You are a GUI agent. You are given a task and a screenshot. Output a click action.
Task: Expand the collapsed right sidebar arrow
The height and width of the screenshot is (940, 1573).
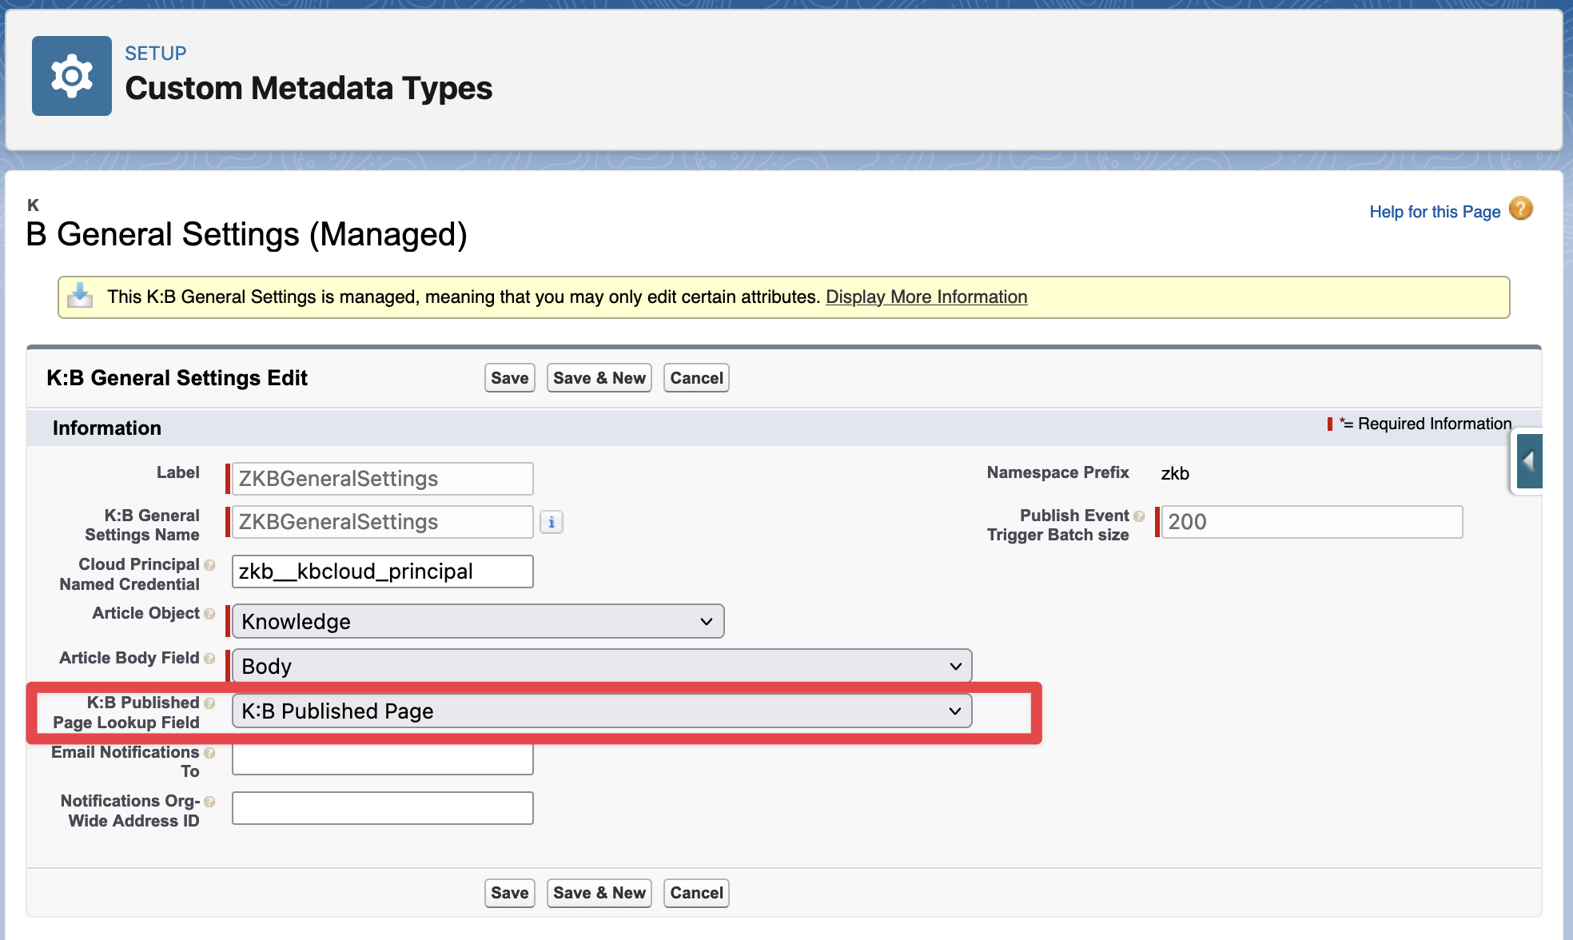pyautogui.click(x=1529, y=461)
